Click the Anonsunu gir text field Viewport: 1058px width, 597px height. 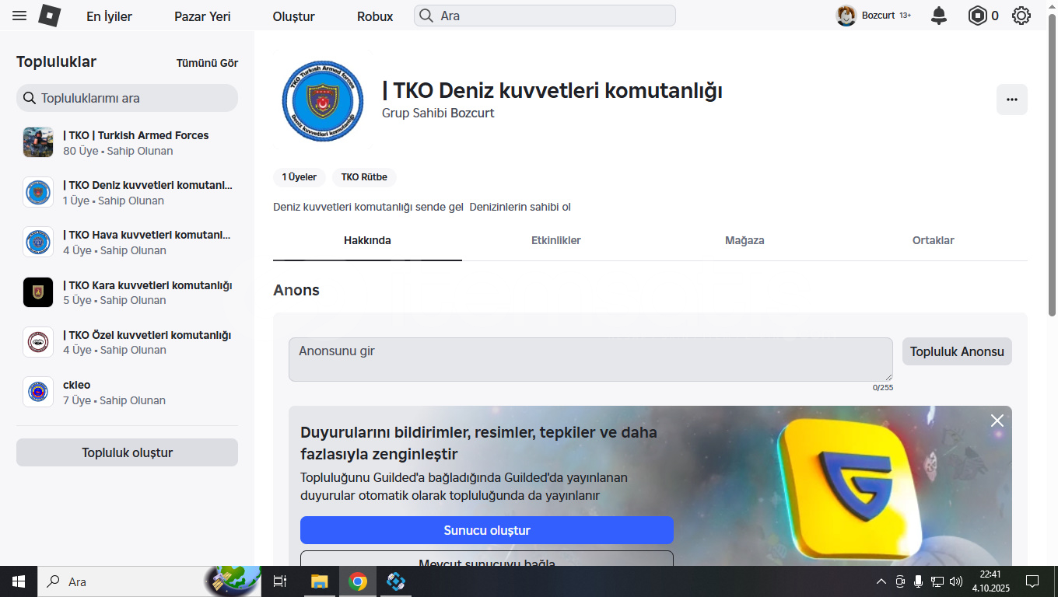click(590, 359)
